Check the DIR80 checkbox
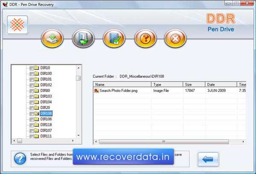256x174 pixels. coord(32,91)
